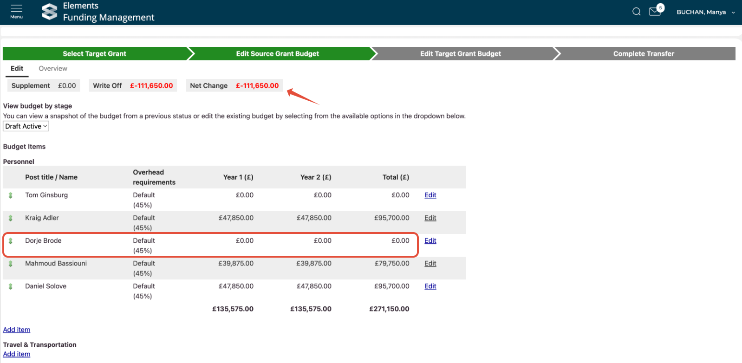Go to Edit Target Grant Budget step
742x363 pixels.
point(460,54)
